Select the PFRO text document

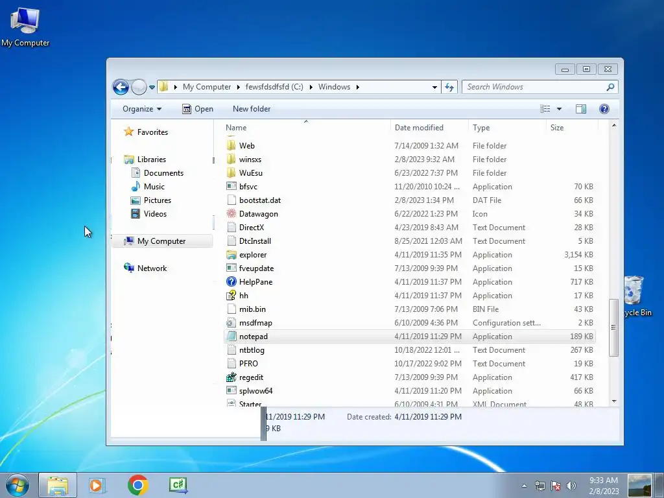[243, 363]
